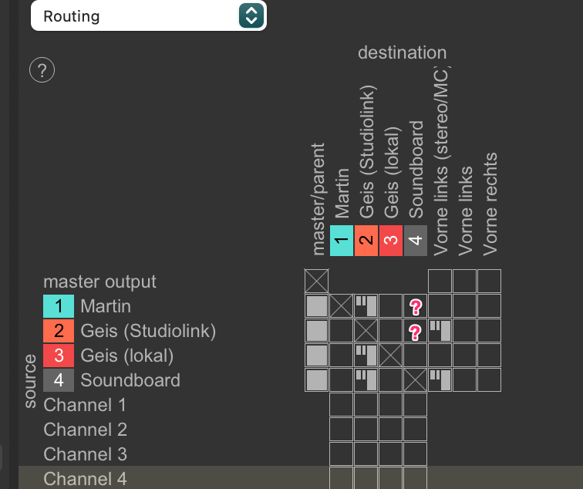
Task: Click teal track 1 color swatch beside Martin row
Action: point(59,306)
